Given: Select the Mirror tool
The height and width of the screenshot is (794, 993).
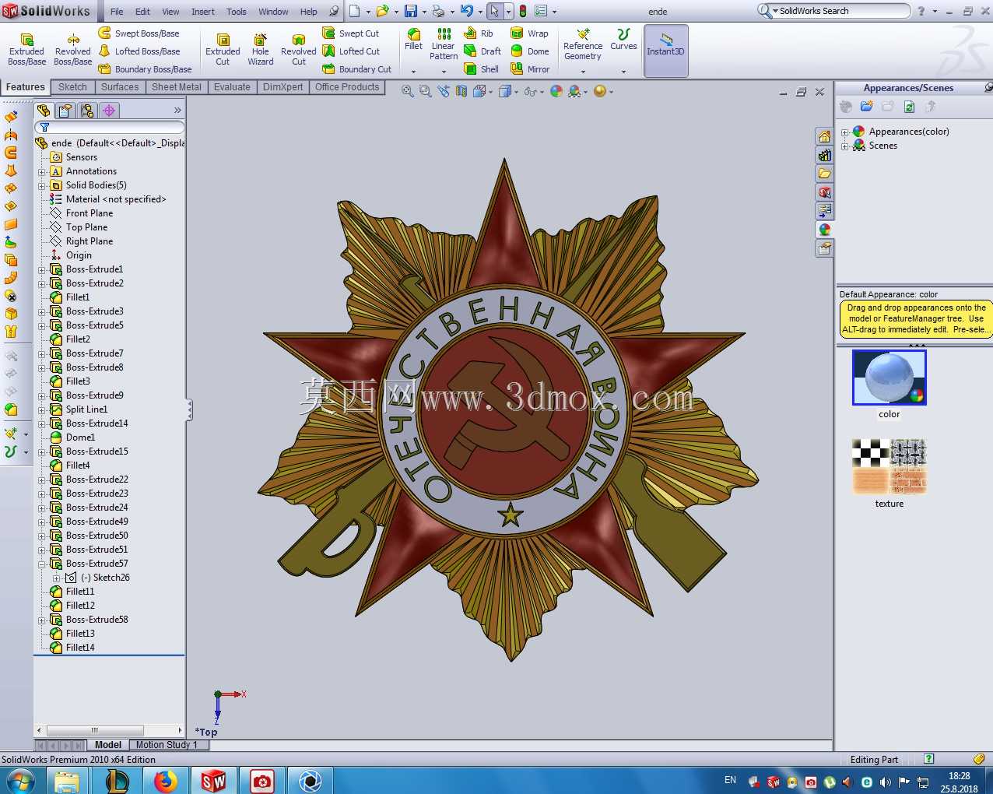Looking at the screenshot, I should [x=530, y=69].
